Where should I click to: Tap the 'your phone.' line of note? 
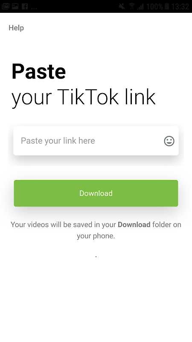point(96,236)
